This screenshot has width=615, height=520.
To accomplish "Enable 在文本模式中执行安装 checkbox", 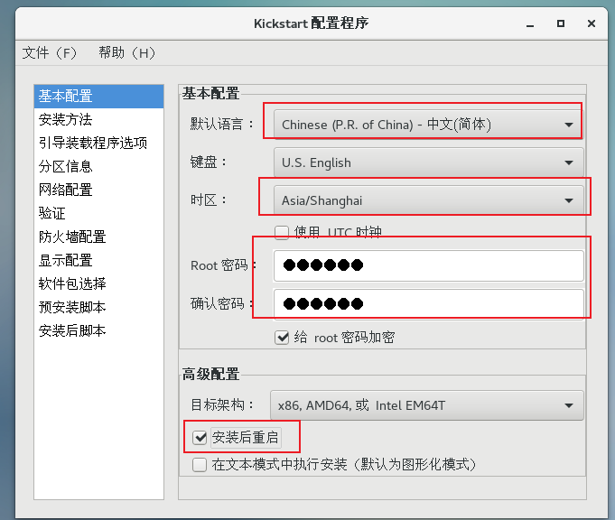I will pos(200,465).
